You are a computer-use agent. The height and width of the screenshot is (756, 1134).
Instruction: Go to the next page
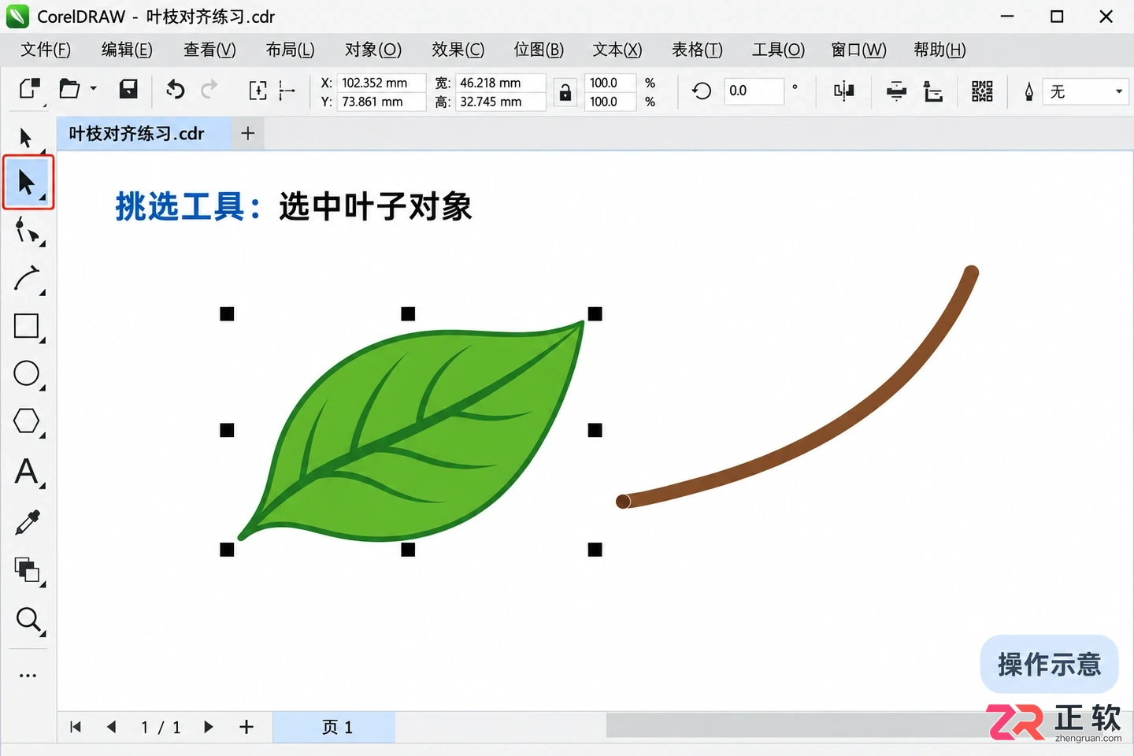click(209, 727)
